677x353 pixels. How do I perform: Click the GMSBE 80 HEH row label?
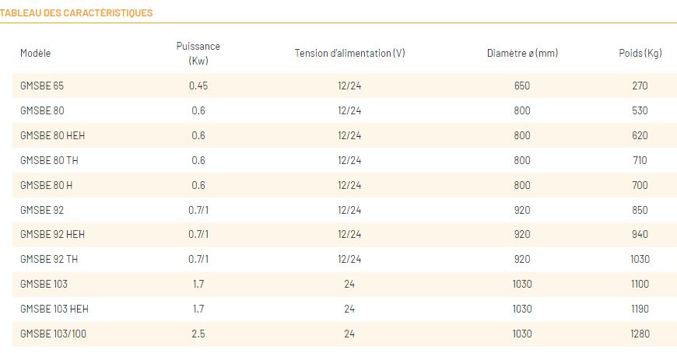tap(52, 135)
